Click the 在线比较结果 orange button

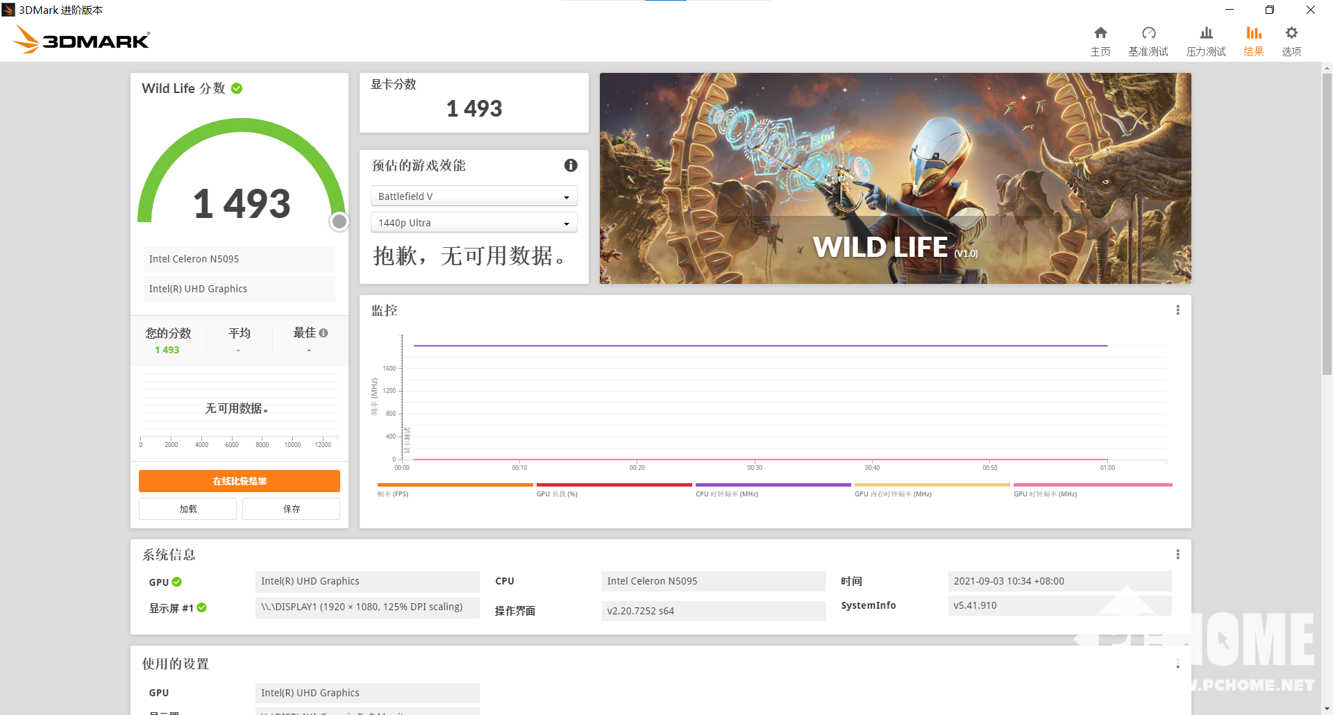[240, 481]
